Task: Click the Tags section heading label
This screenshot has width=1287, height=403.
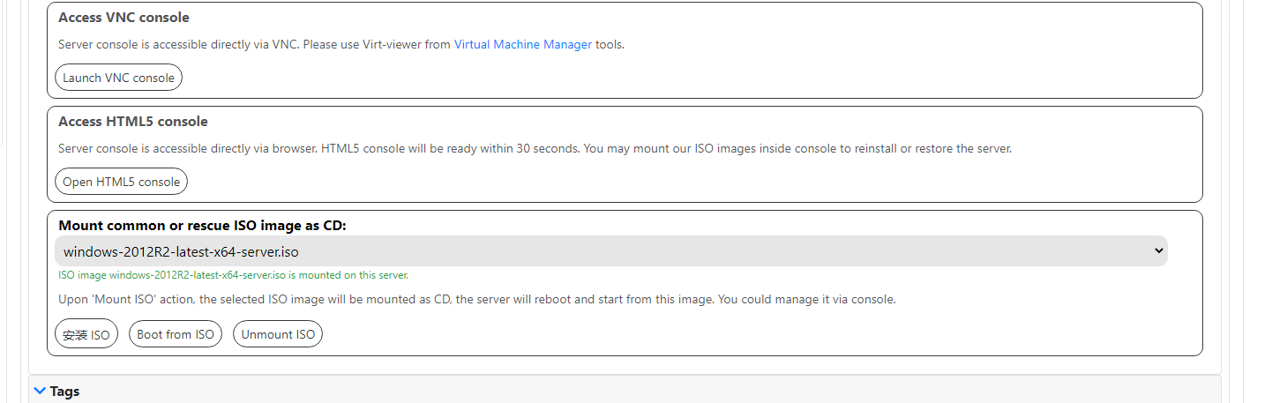Action: click(65, 391)
